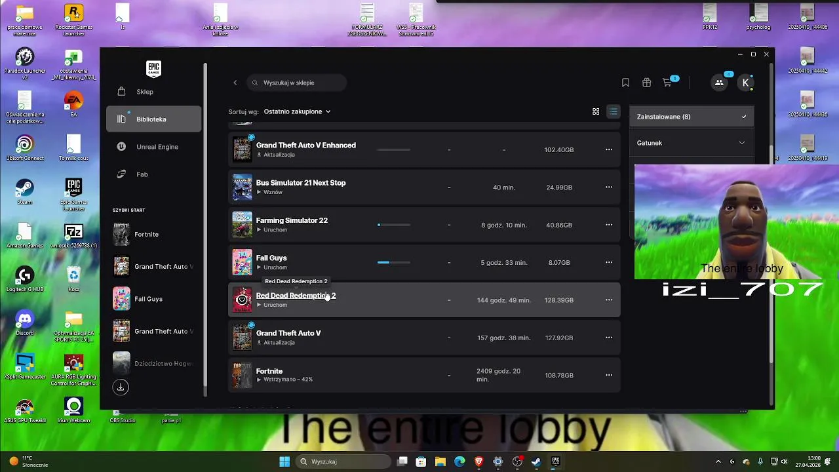Open Iriun Webcam desktop icon
This screenshot has height=472, width=839.
coord(73,410)
